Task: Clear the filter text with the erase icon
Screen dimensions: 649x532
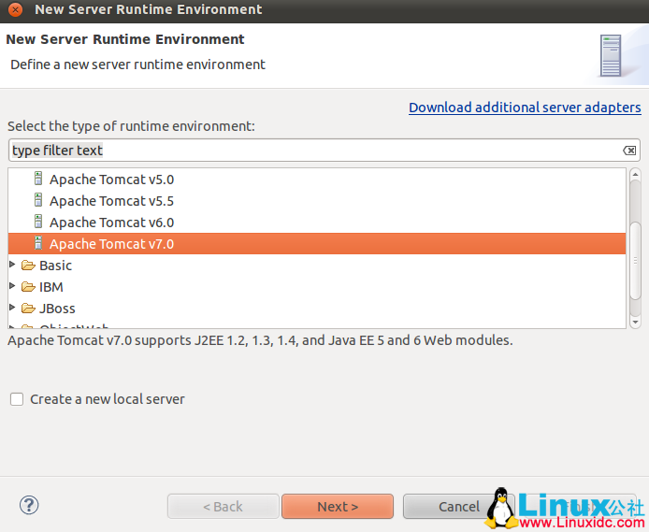Action: point(629,151)
